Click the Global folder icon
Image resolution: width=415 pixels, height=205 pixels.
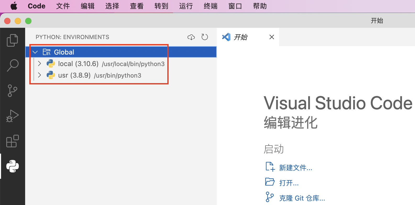(x=47, y=52)
